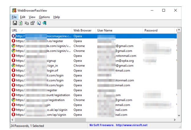The width and height of the screenshot is (191, 130).
Task: Sort by the Password column header
Action: 159,30
